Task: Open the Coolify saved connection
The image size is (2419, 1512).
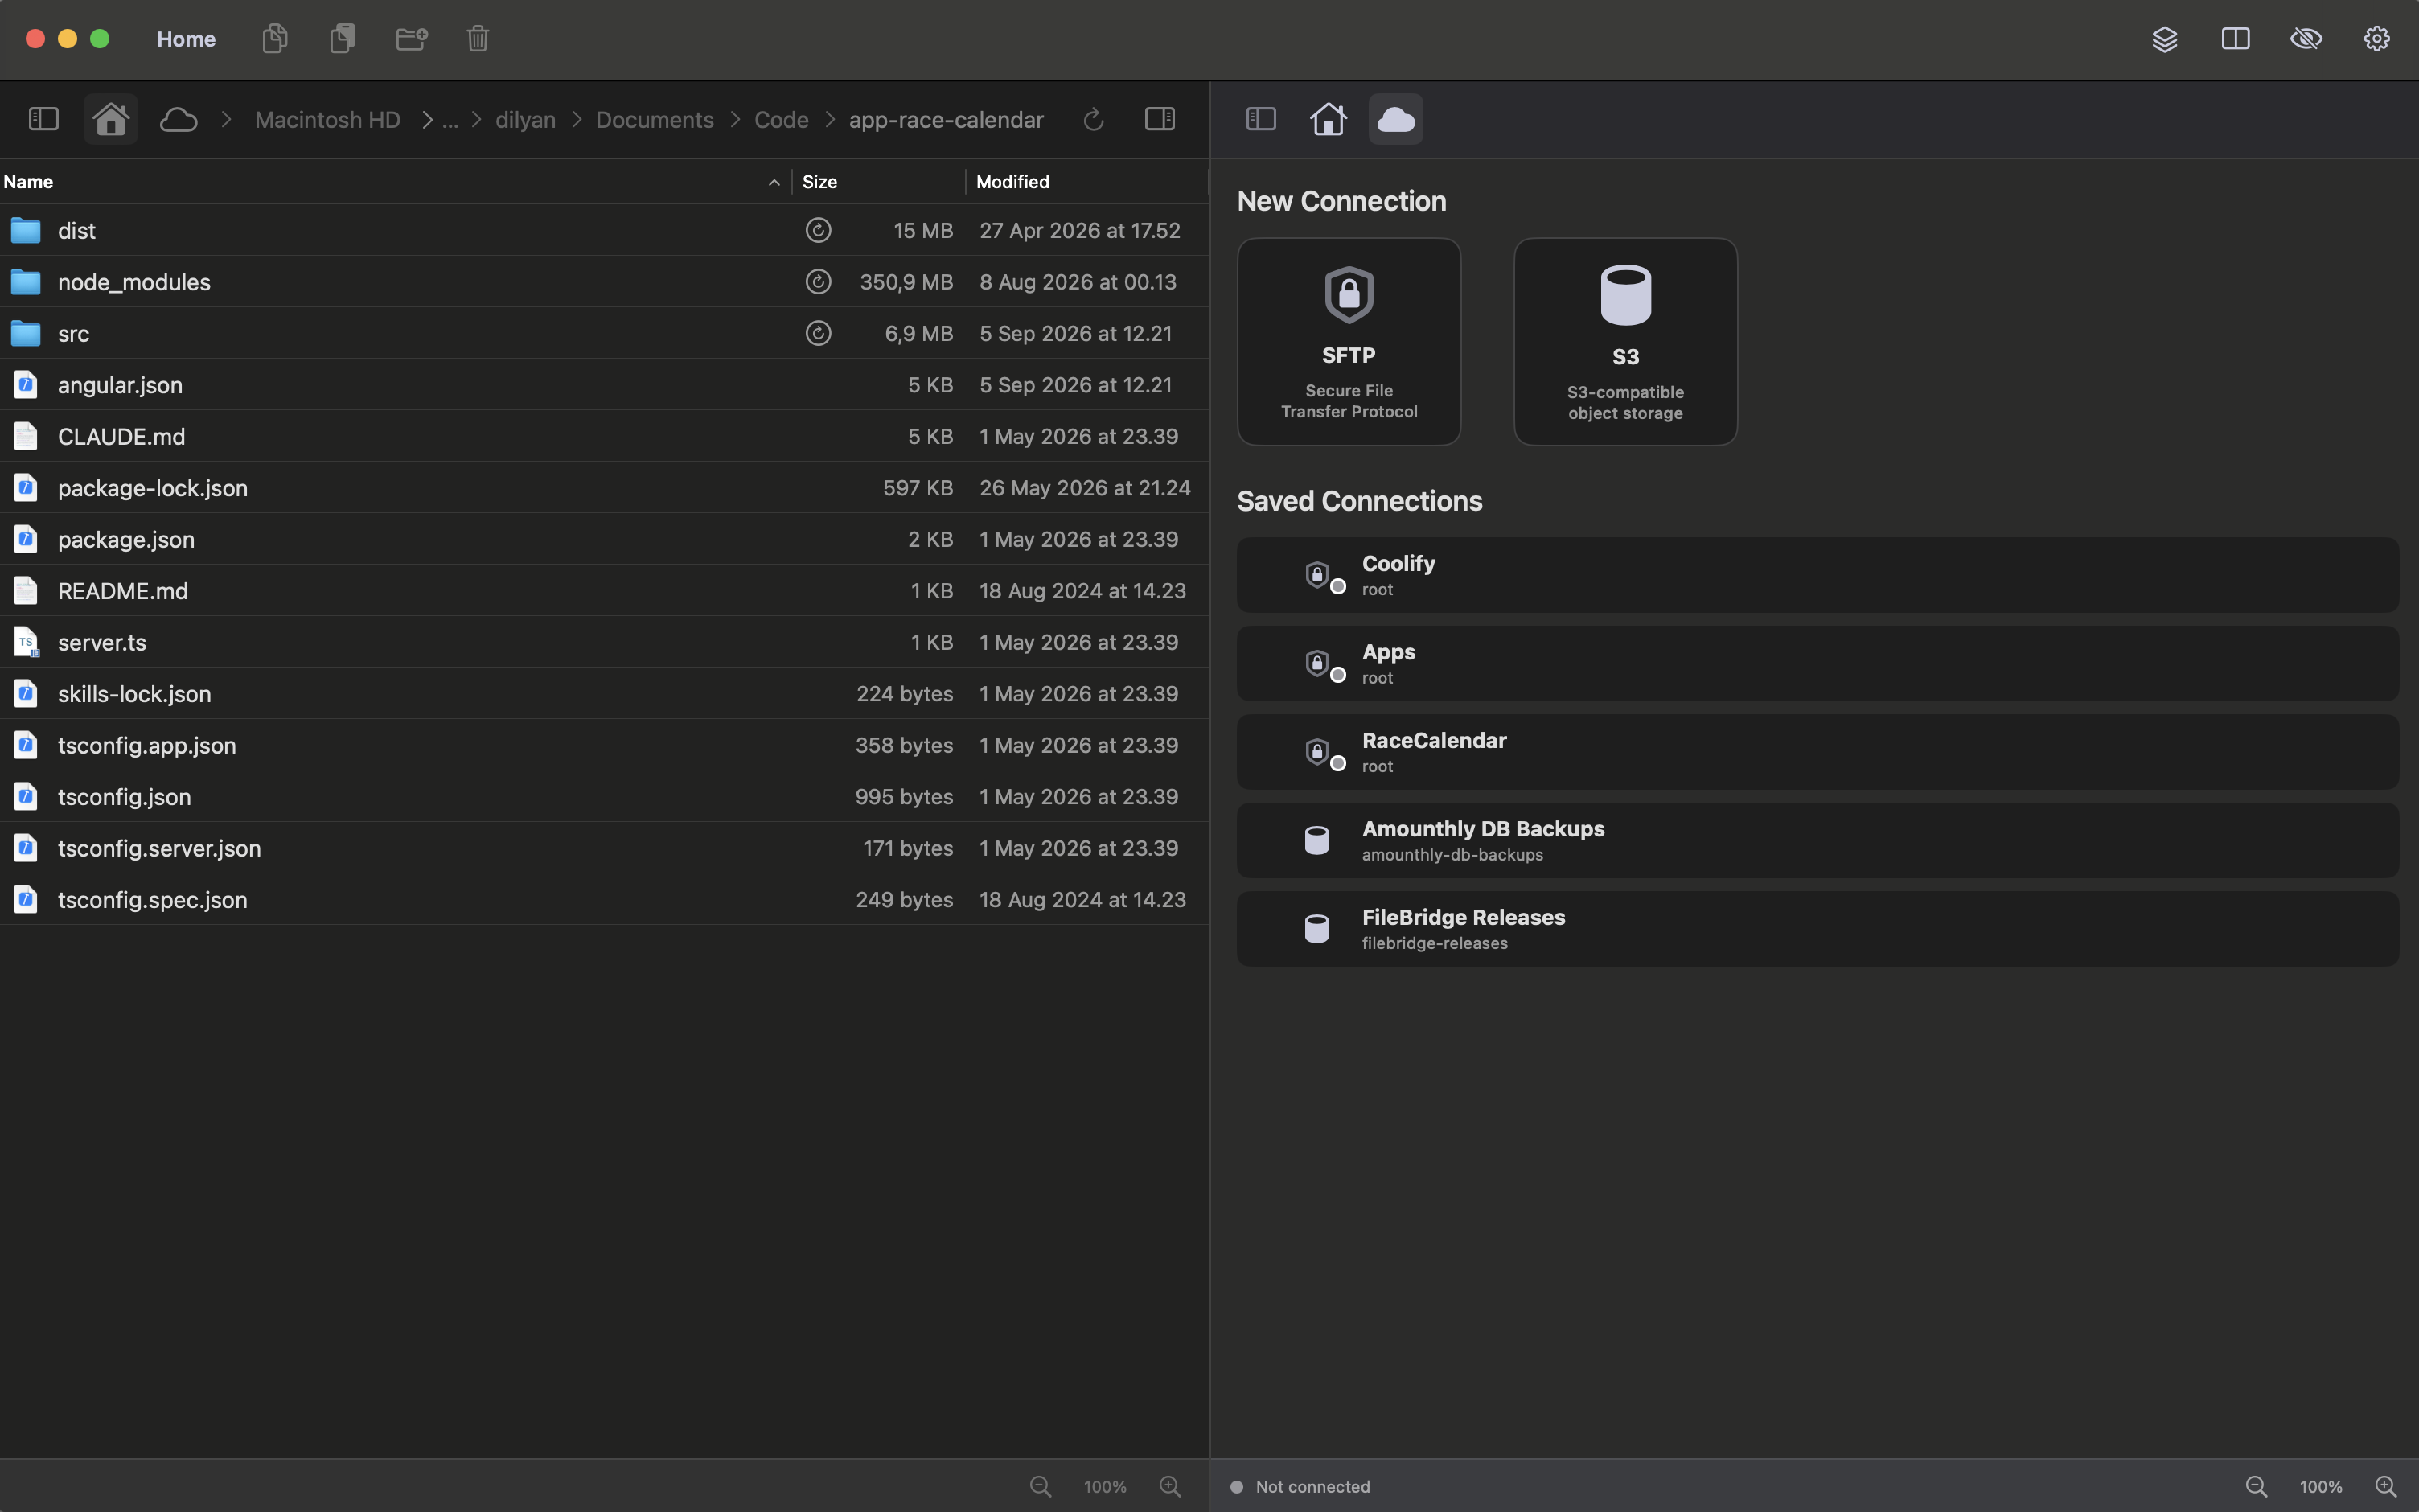Action: tap(1817, 575)
